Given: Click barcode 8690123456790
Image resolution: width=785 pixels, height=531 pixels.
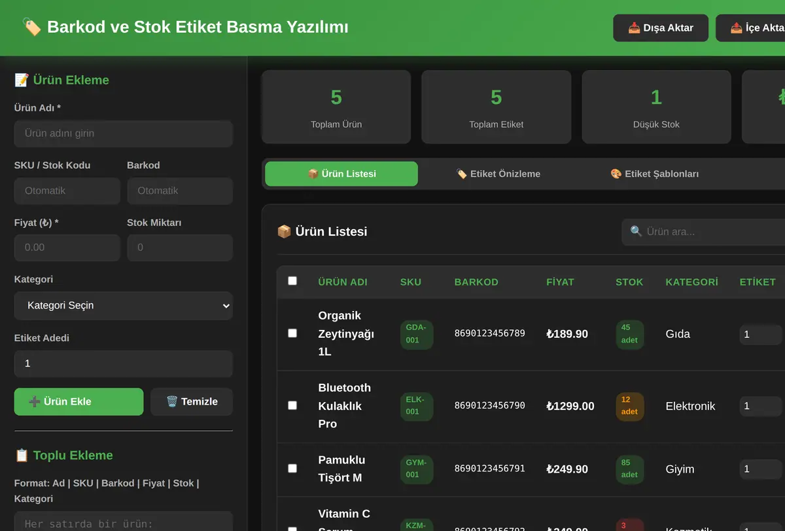Looking at the screenshot, I should [490, 405].
